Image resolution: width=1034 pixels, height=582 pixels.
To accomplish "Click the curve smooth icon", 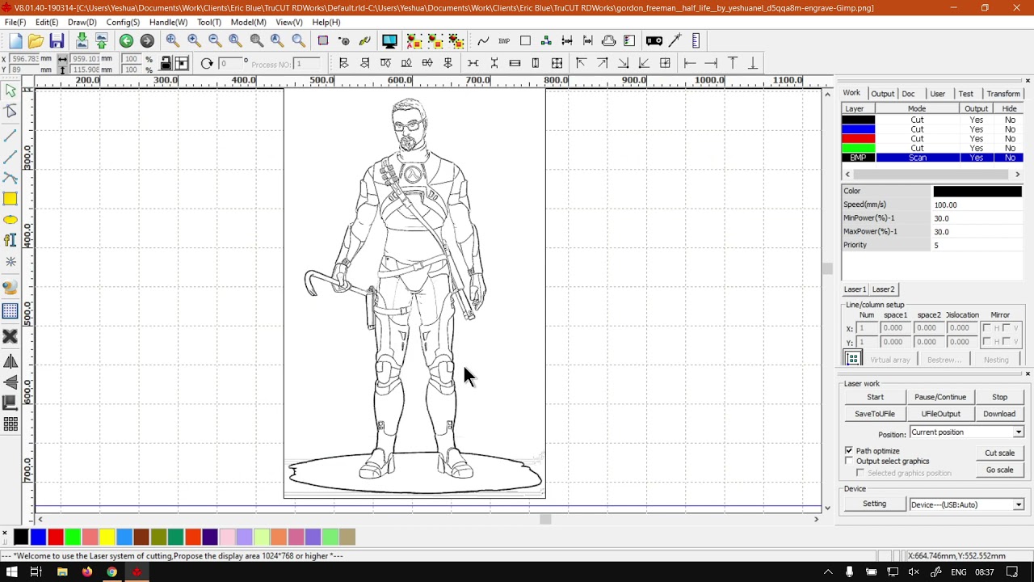I will [483, 40].
